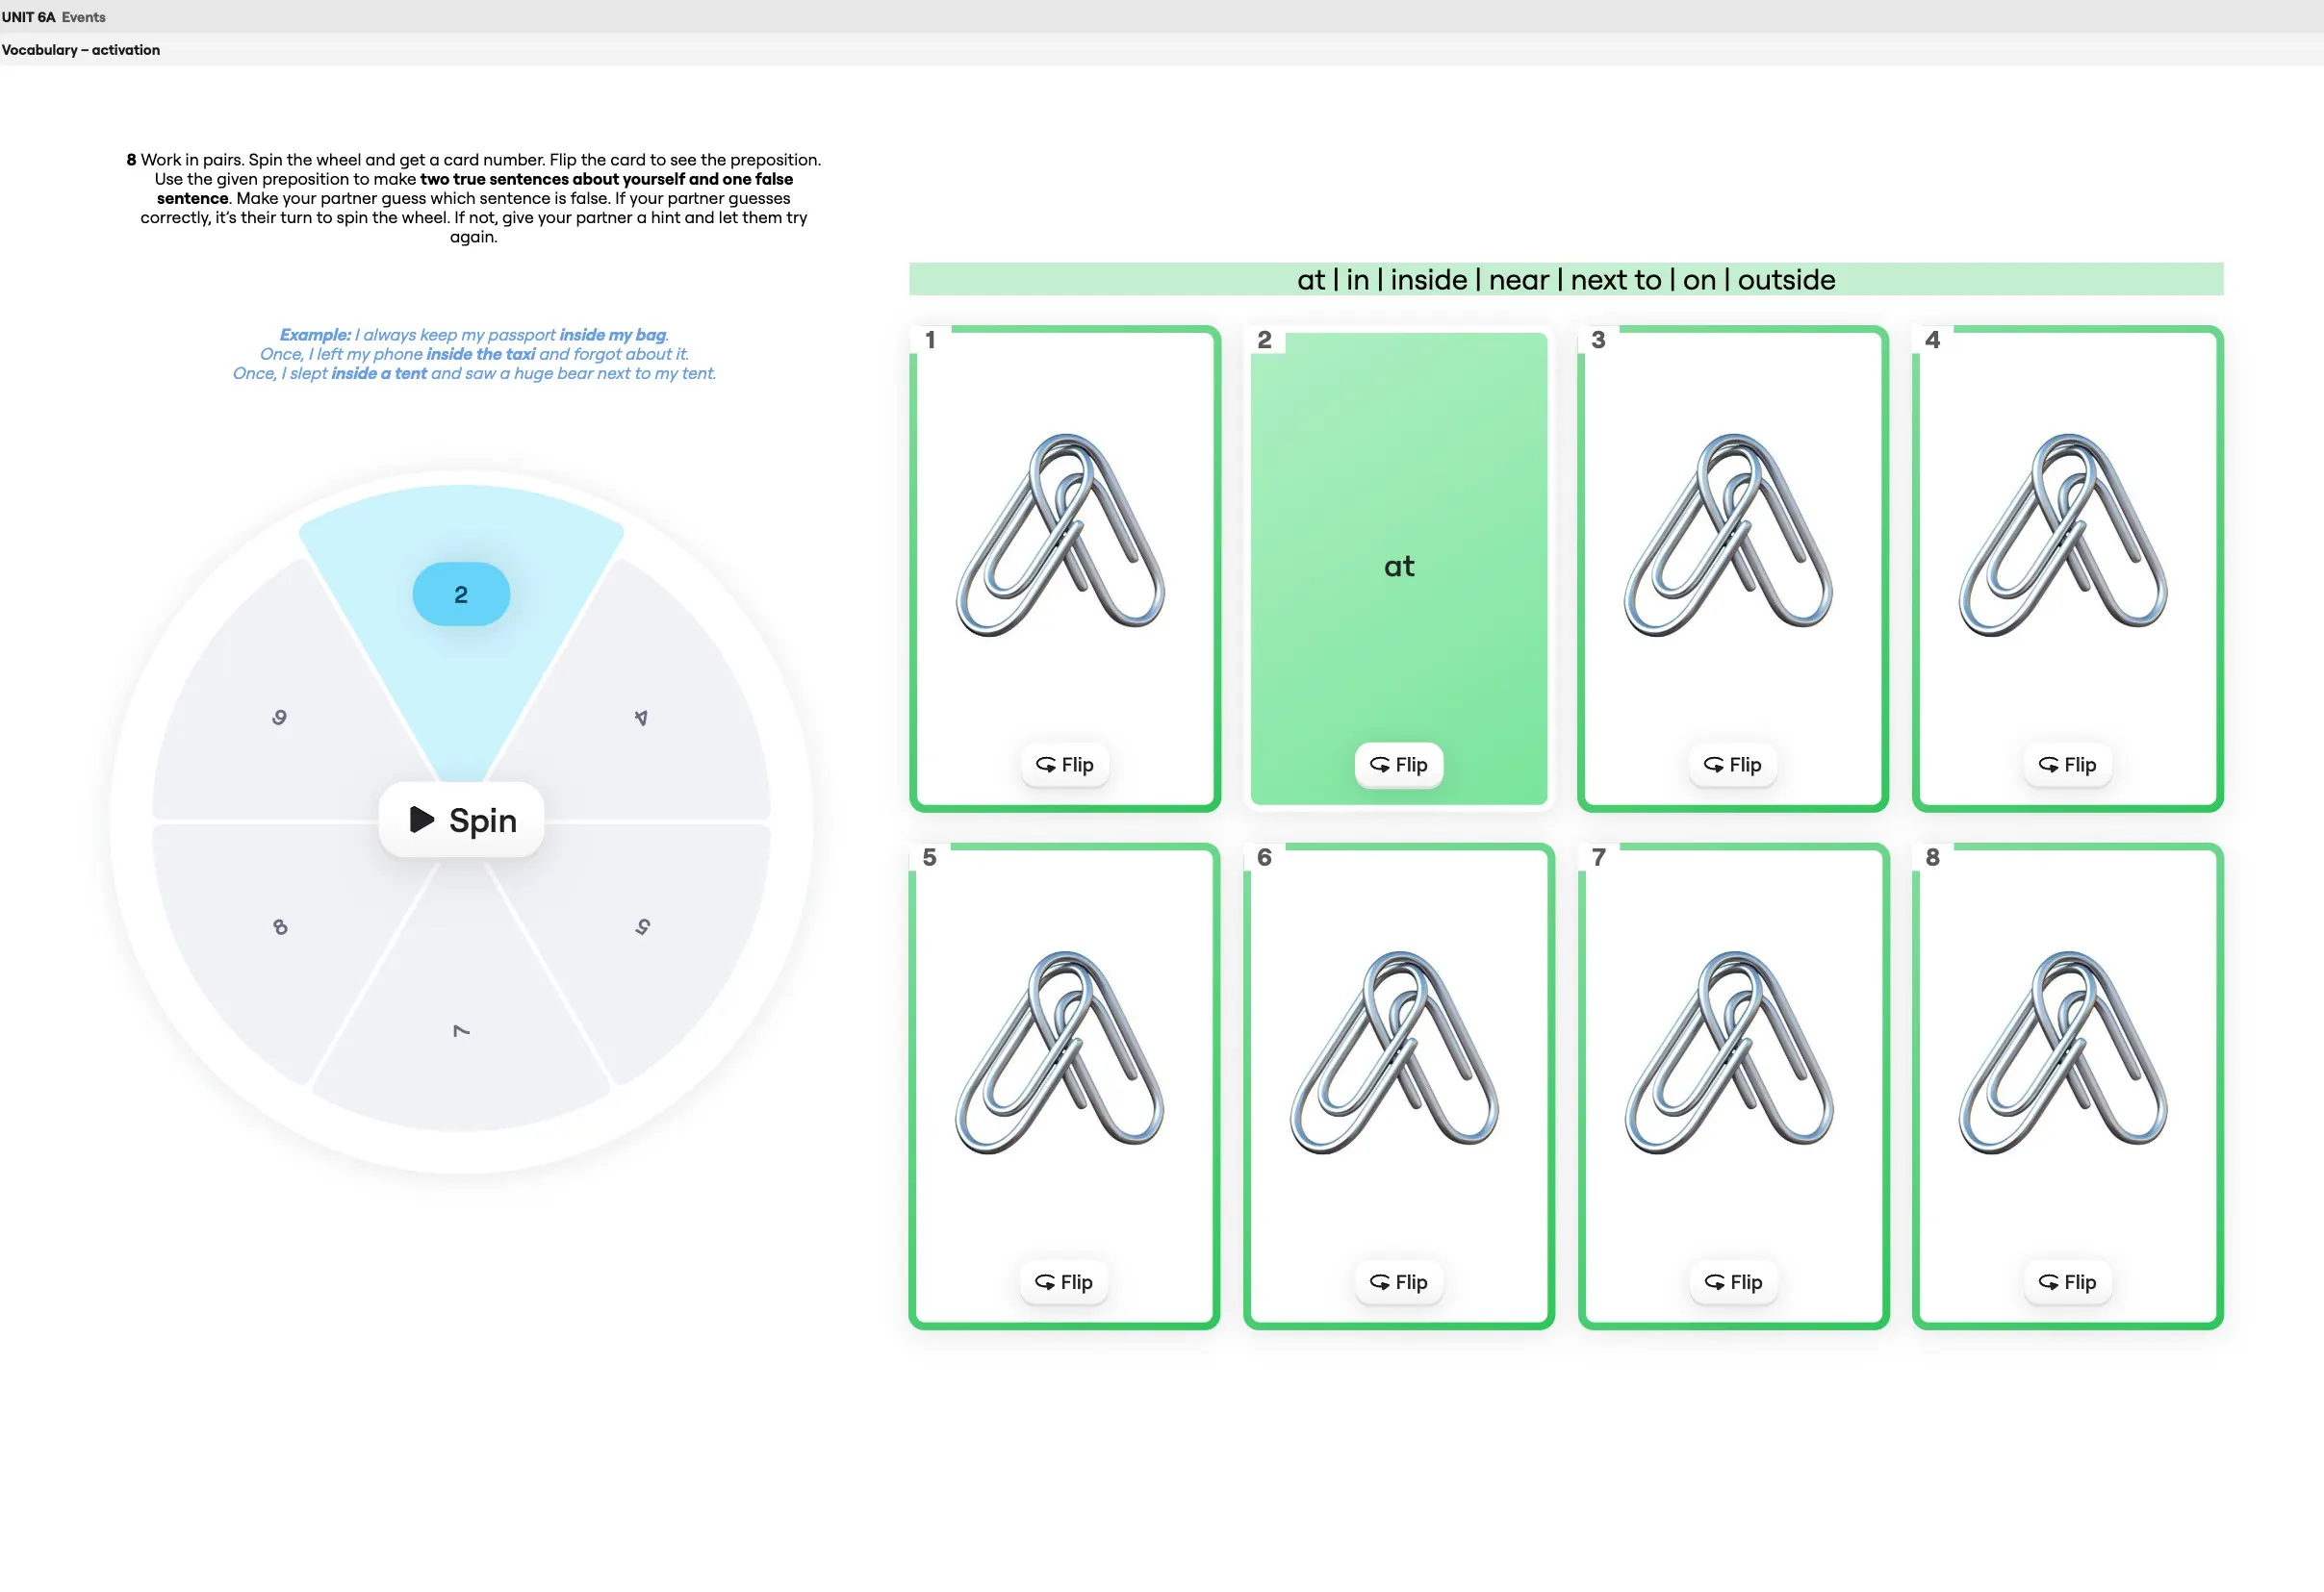The width and height of the screenshot is (2324, 1592).
Task: Click the paperclip image on card 1
Action: coord(1061,535)
